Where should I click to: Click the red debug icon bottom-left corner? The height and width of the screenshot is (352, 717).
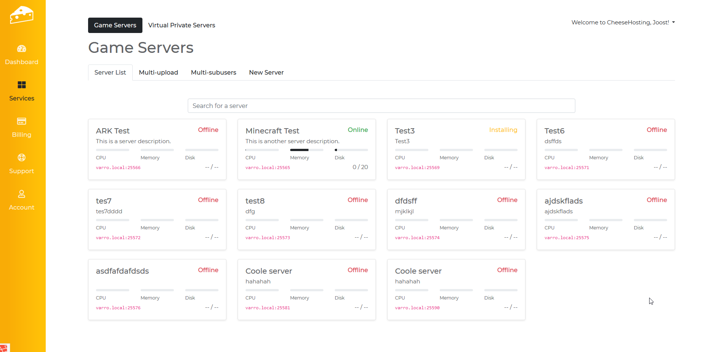[4, 348]
